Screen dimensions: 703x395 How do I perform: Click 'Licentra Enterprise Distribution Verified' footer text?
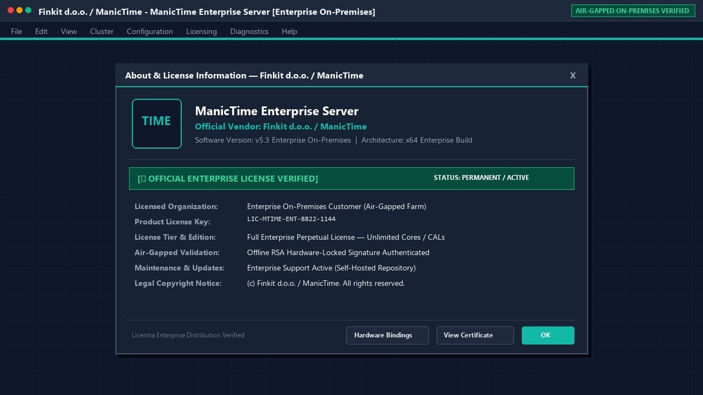pyautogui.click(x=188, y=335)
